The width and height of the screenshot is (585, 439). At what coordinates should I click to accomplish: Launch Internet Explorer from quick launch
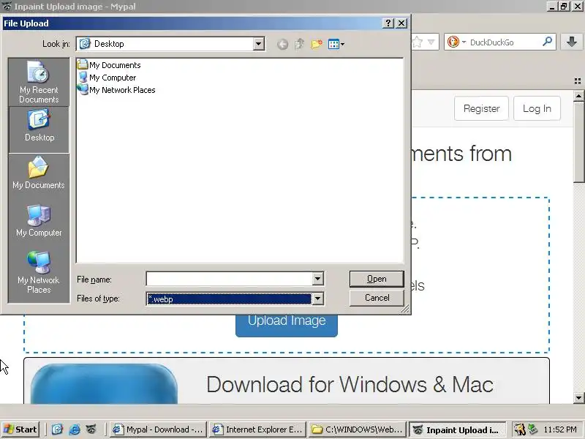(75, 429)
